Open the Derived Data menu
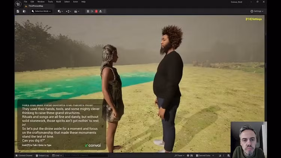This screenshot has width=281, height=158. 203,155
